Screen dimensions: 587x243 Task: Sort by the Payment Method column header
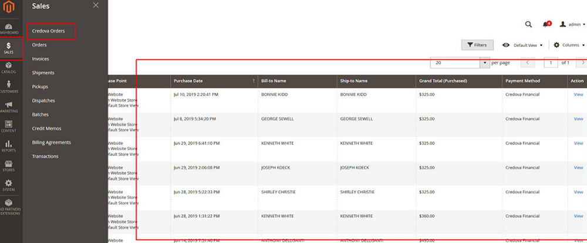(535, 81)
